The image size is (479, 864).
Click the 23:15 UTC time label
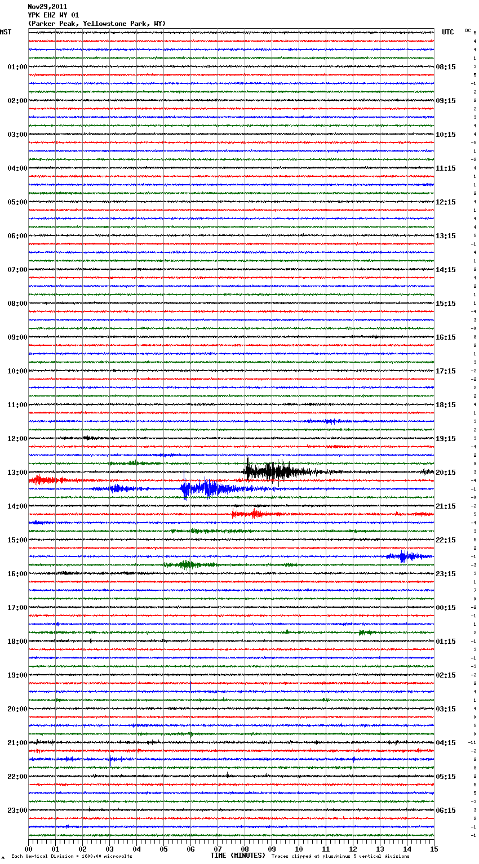pyautogui.click(x=446, y=574)
